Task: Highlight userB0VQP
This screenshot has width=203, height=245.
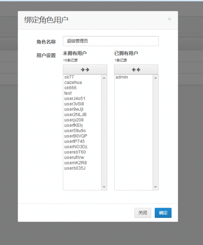Action: pos(82,136)
